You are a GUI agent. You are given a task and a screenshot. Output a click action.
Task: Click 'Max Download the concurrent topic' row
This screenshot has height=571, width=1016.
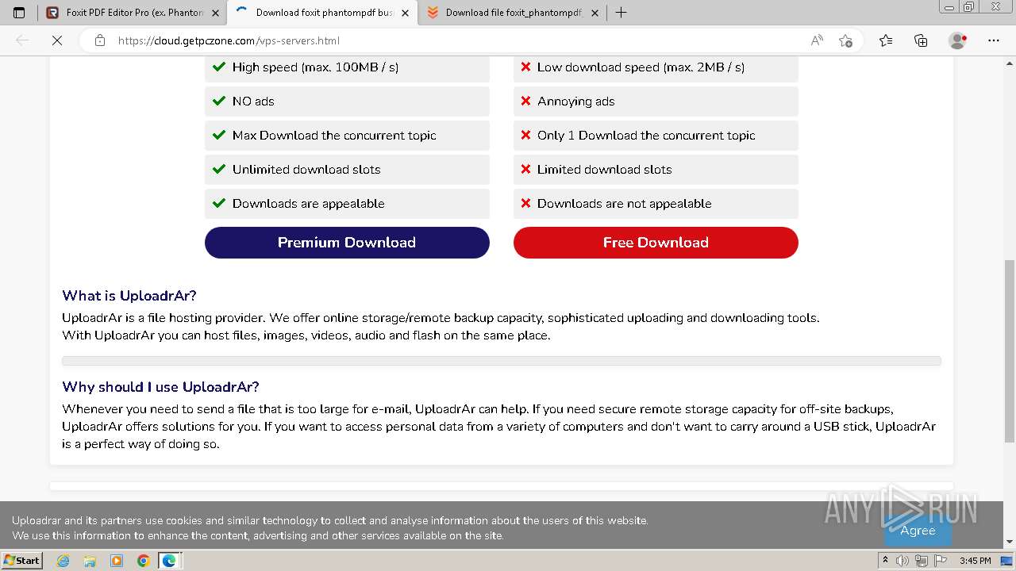[x=347, y=136]
